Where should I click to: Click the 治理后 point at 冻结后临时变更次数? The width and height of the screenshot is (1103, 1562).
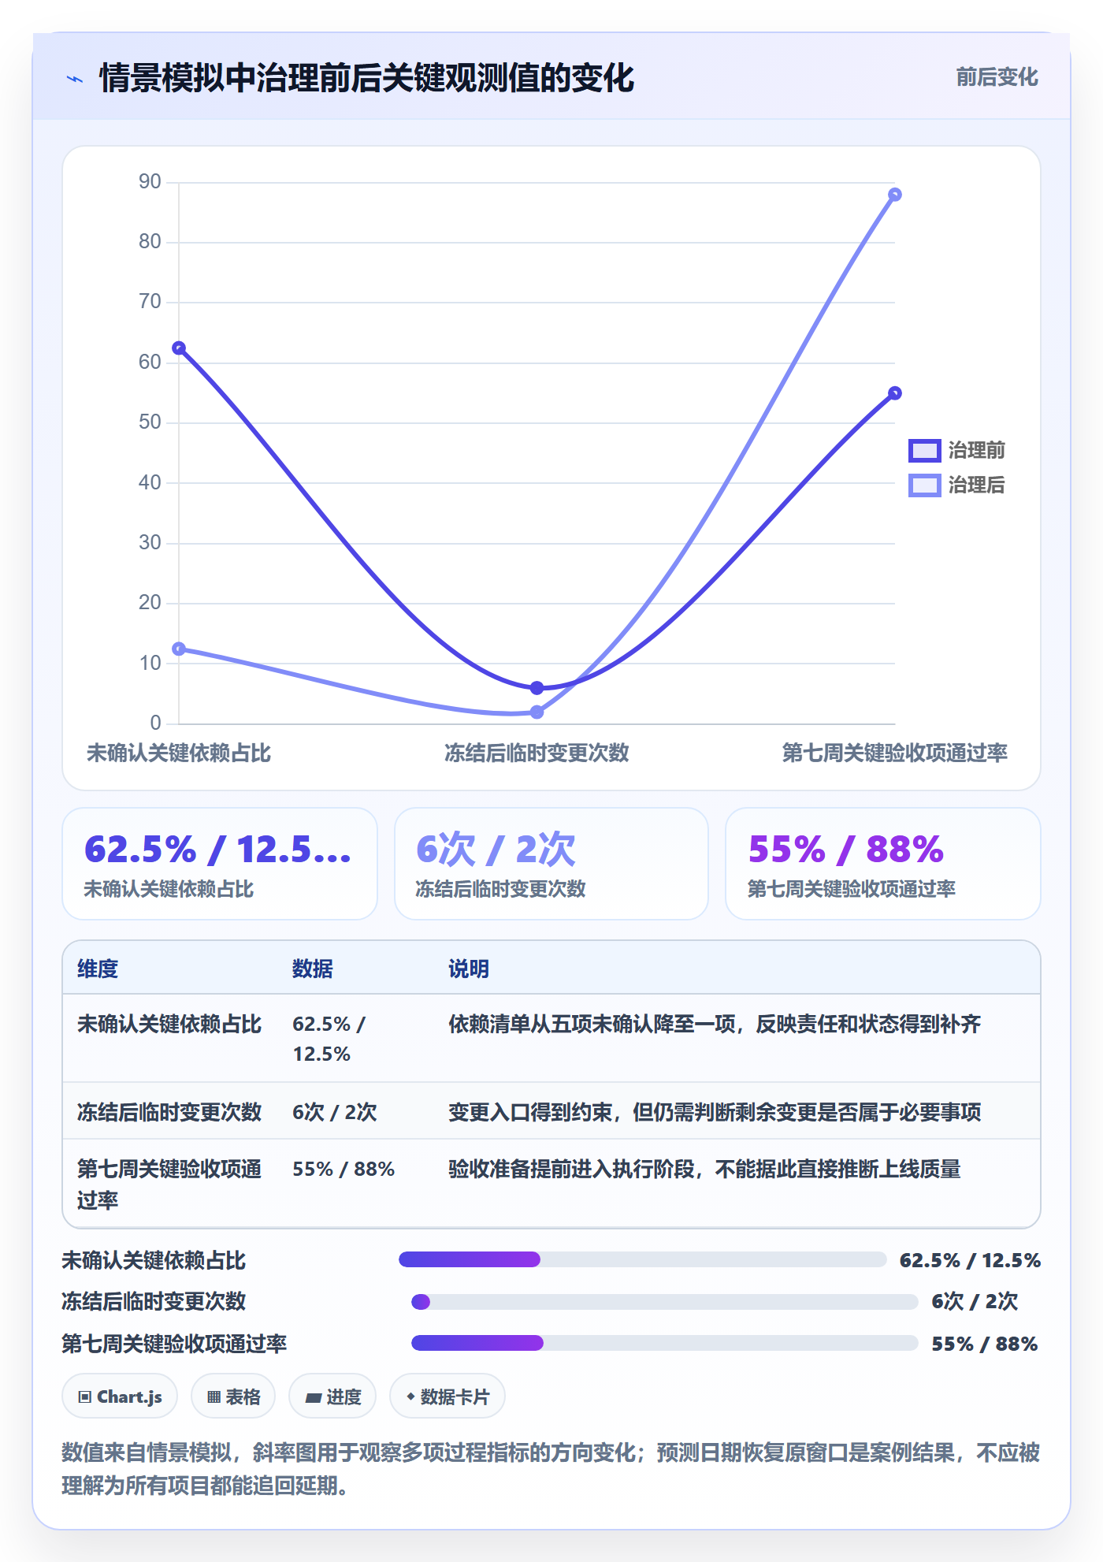(537, 712)
